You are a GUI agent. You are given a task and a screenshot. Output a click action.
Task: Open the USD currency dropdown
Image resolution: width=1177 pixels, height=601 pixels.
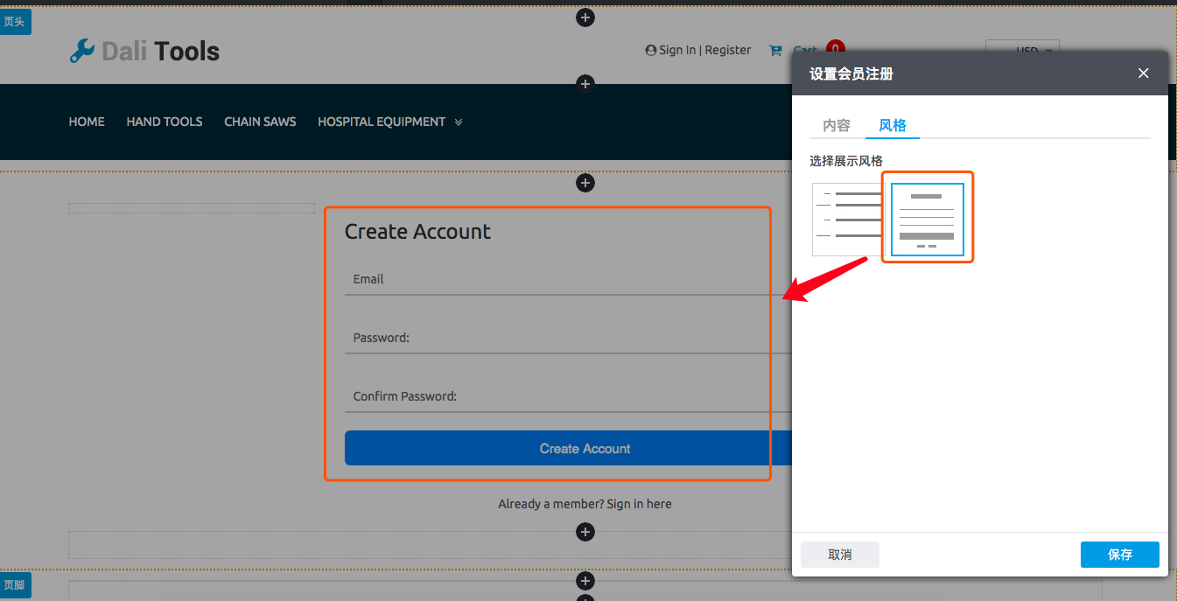click(x=1022, y=51)
